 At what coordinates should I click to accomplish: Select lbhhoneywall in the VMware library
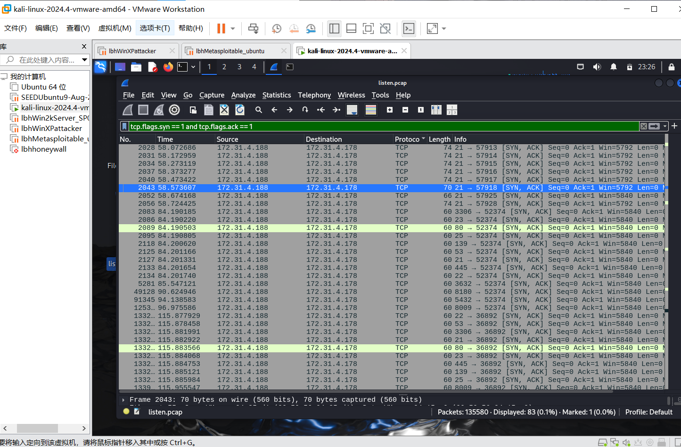pyautogui.click(x=44, y=149)
